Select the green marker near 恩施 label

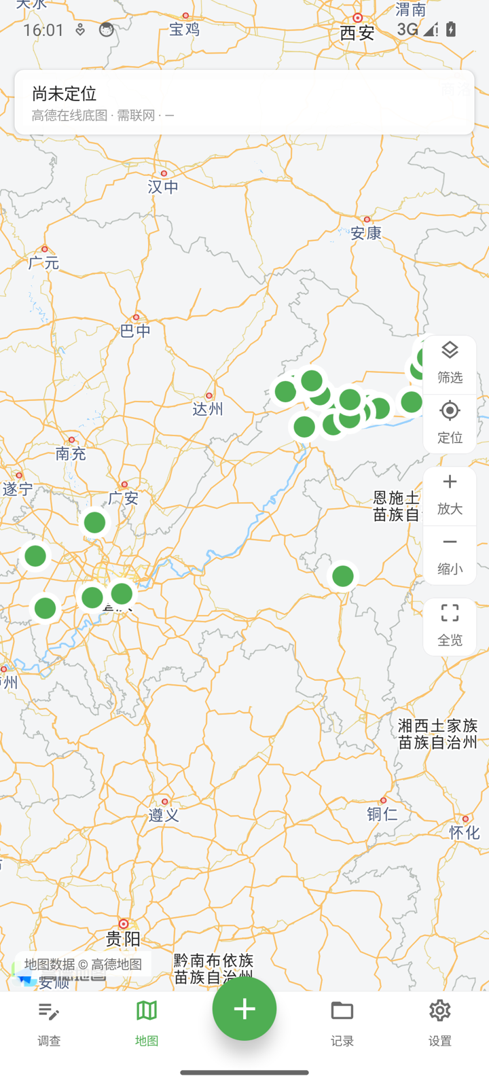[x=343, y=576]
